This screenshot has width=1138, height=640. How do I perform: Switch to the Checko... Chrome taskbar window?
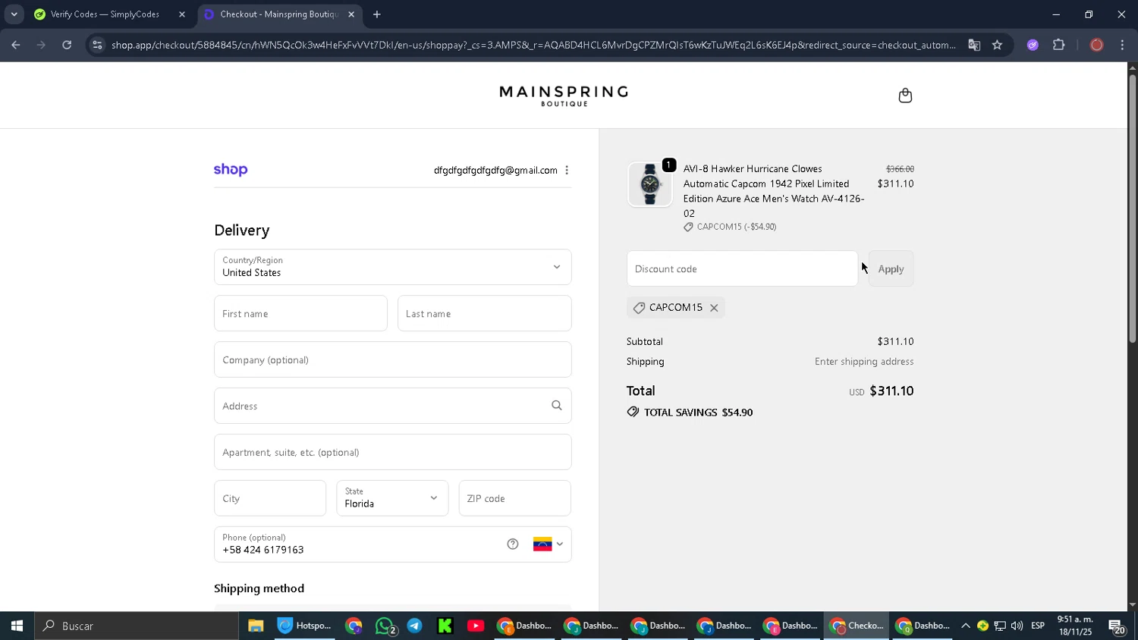tap(857, 626)
